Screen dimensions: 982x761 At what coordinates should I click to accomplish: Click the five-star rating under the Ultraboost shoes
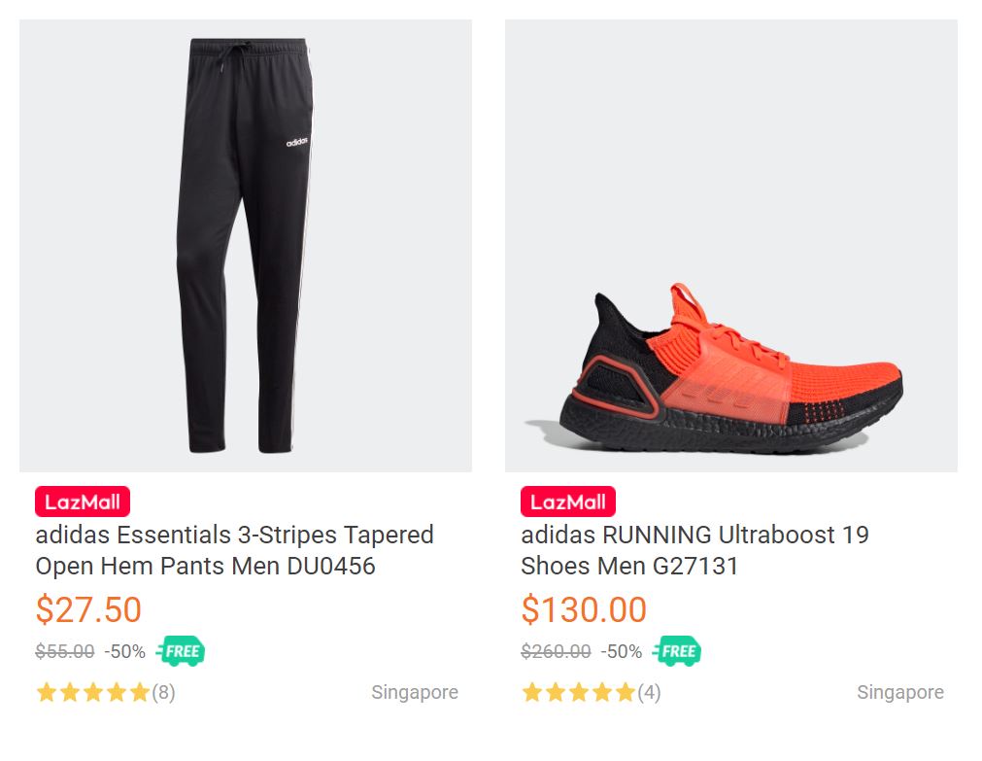pos(579,693)
